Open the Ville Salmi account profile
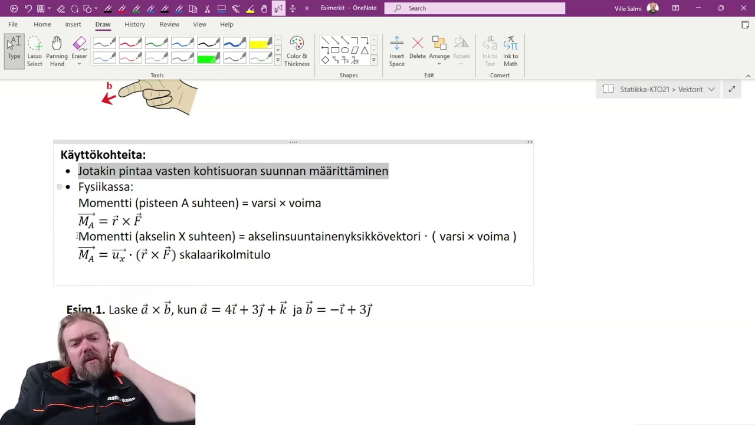Viewport: 755px width, 425px height. (636, 8)
